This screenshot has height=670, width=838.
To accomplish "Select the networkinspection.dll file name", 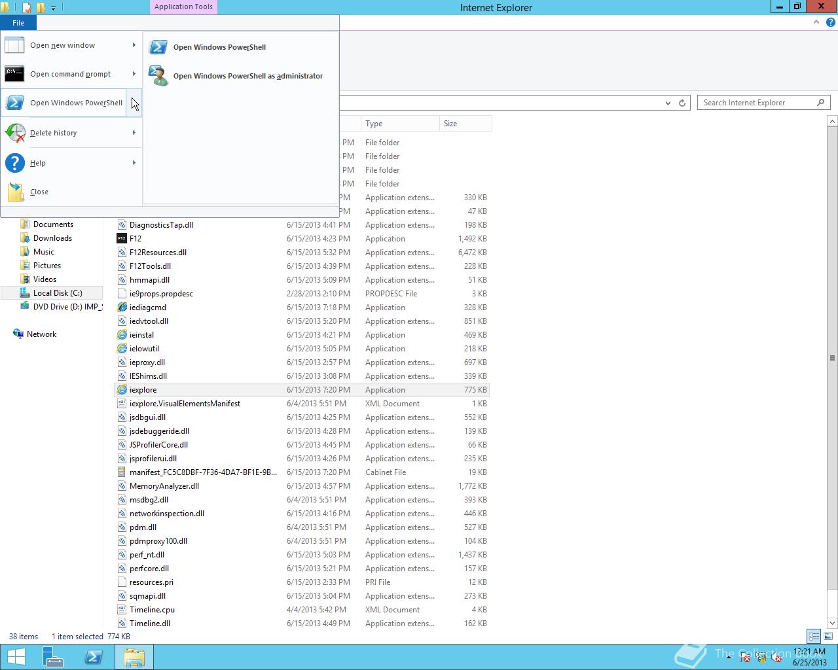I will pyautogui.click(x=167, y=514).
